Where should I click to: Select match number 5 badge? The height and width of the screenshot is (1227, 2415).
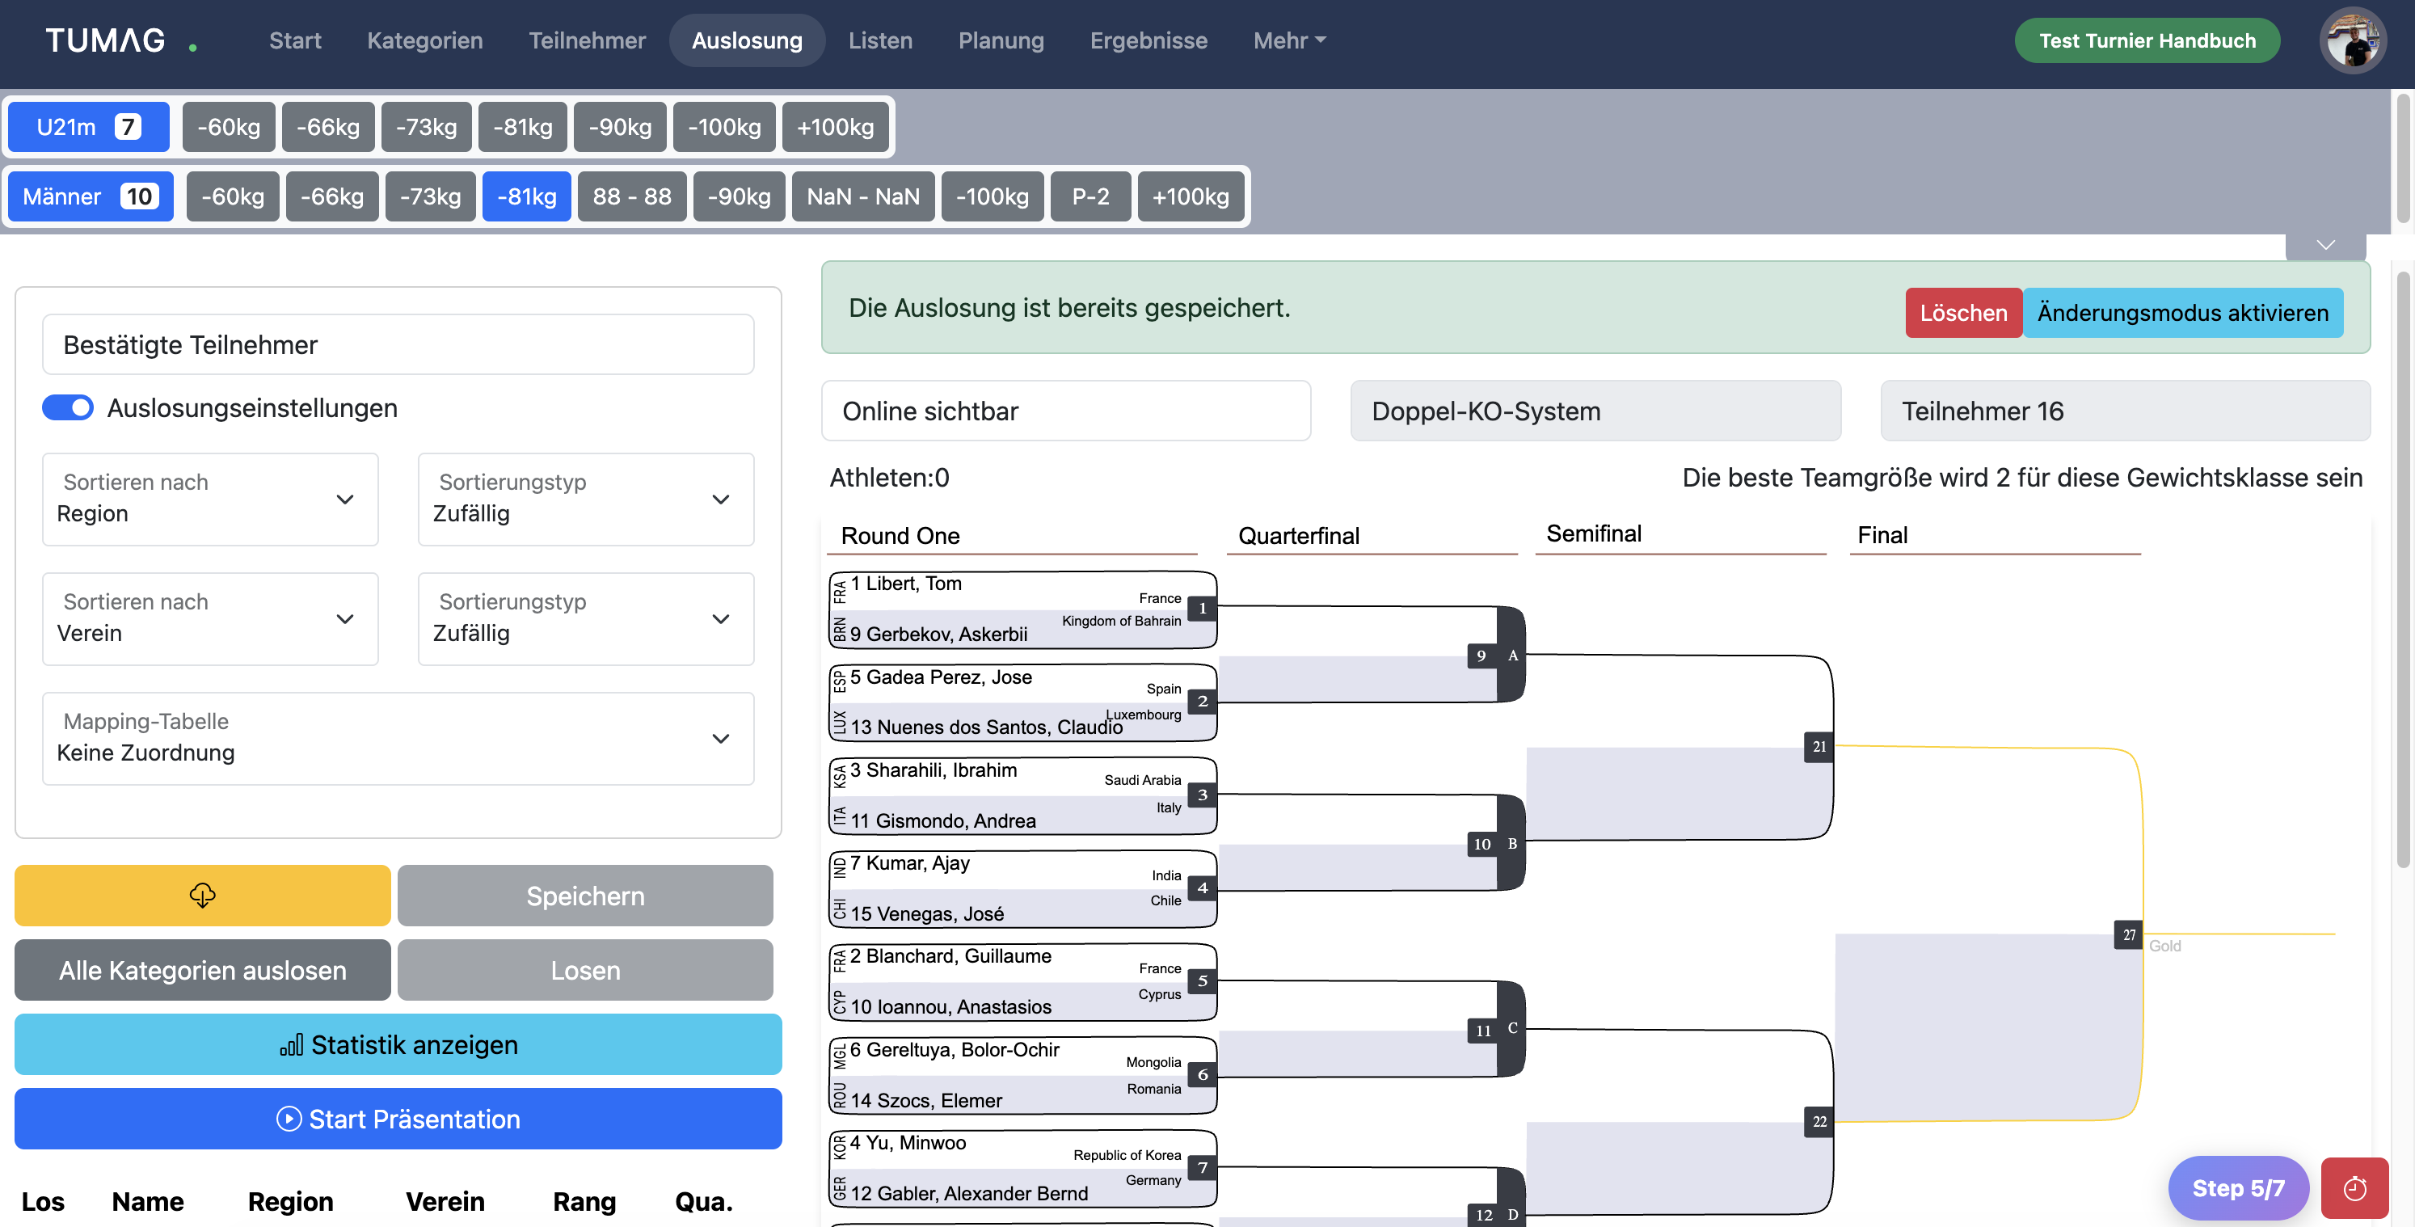tap(1202, 981)
